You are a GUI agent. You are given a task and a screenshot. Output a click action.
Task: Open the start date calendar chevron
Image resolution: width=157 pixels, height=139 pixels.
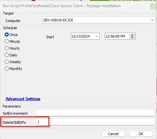coord(97,36)
